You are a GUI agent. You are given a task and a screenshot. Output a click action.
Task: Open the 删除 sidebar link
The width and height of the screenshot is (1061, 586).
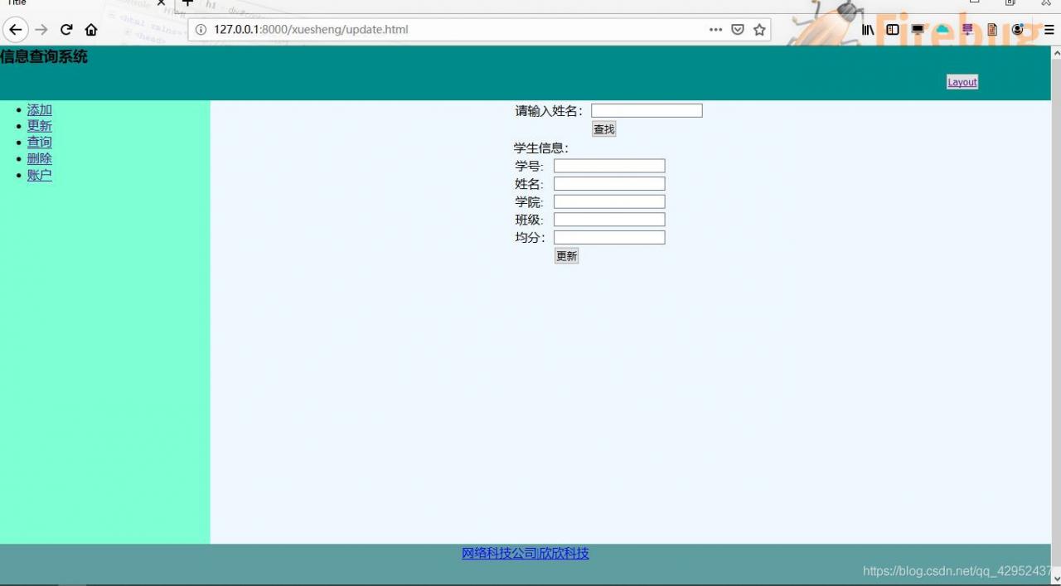tap(40, 158)
